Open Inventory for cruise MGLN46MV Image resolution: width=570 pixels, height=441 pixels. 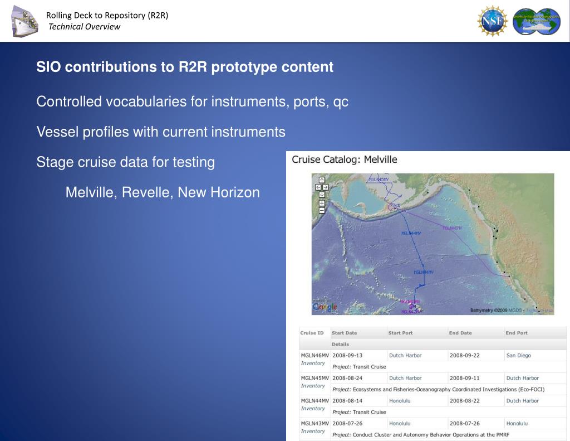313,363
